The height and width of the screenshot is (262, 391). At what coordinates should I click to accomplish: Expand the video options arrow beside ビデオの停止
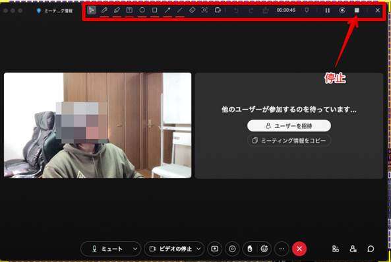click(x=198, y=249)
